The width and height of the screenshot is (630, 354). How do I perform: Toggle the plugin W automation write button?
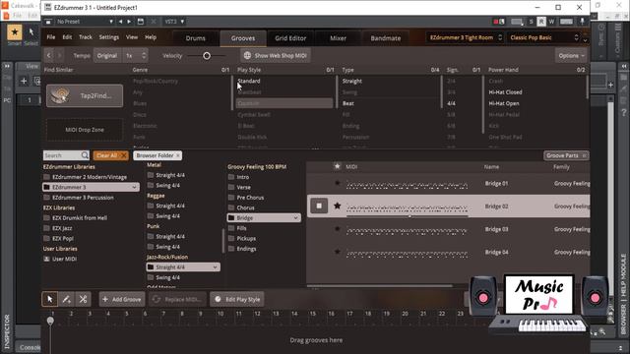point(551,22)
